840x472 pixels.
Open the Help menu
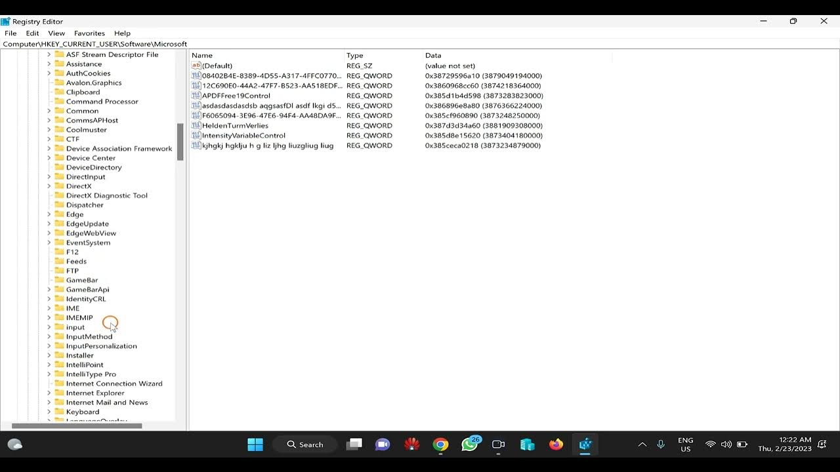[122, 33]
